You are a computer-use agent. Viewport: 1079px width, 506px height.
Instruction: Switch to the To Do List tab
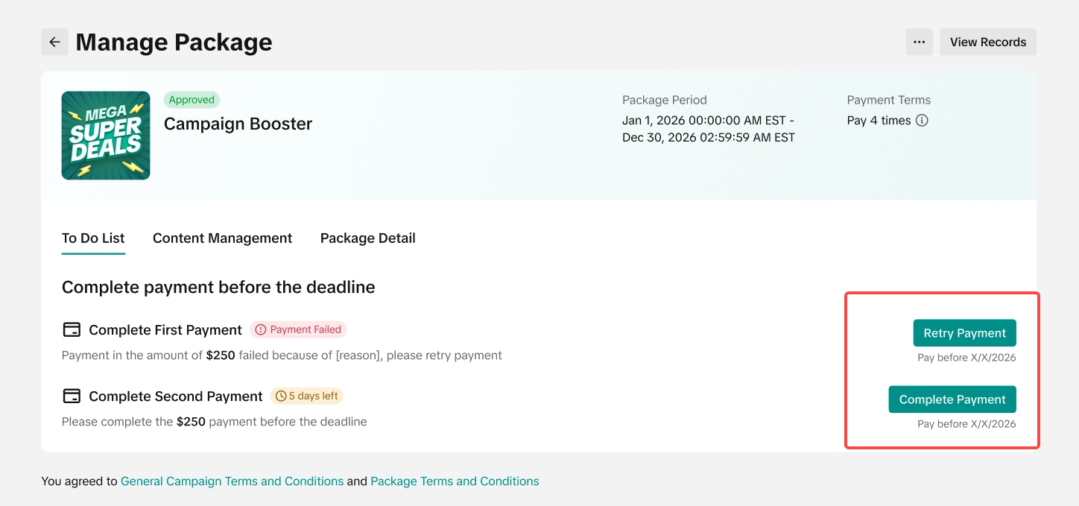coord(93,238)
